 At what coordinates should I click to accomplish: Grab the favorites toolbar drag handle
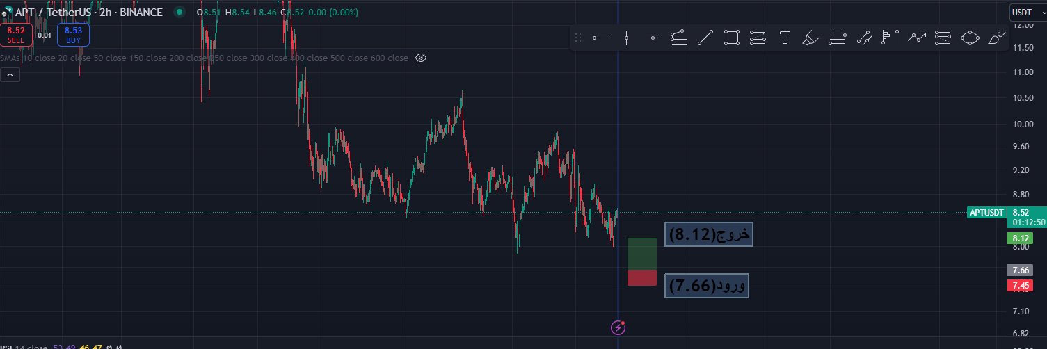pos(577,38)
